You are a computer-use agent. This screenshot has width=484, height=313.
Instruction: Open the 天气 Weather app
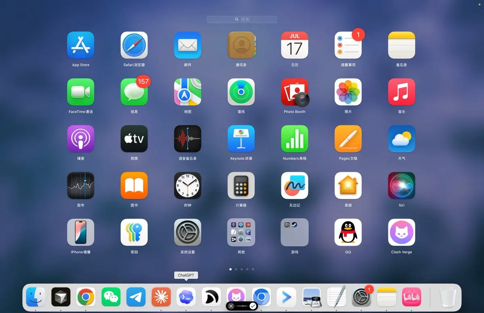pyautogui.click(x=401, y=139)
